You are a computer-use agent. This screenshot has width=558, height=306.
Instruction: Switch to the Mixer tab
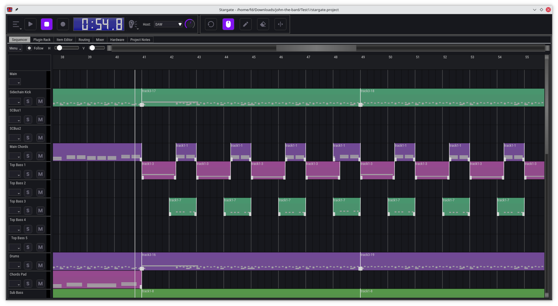pyautogui.click(x=100, y=40)
